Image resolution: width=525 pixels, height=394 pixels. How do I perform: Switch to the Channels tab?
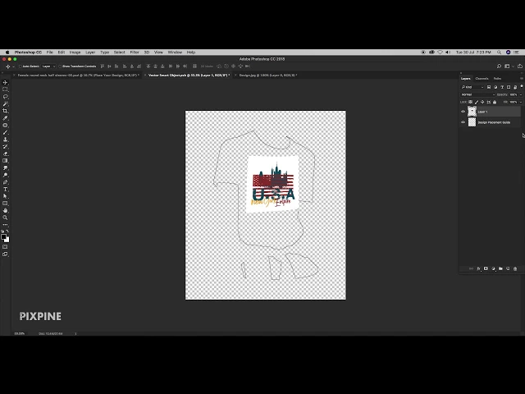point(482,79)
